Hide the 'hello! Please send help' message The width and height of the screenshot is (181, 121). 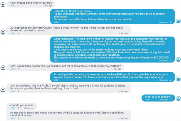click(13, 6)
